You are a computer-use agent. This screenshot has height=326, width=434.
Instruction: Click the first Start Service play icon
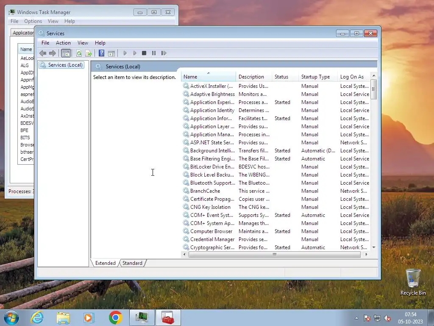[x=125, y=53]
